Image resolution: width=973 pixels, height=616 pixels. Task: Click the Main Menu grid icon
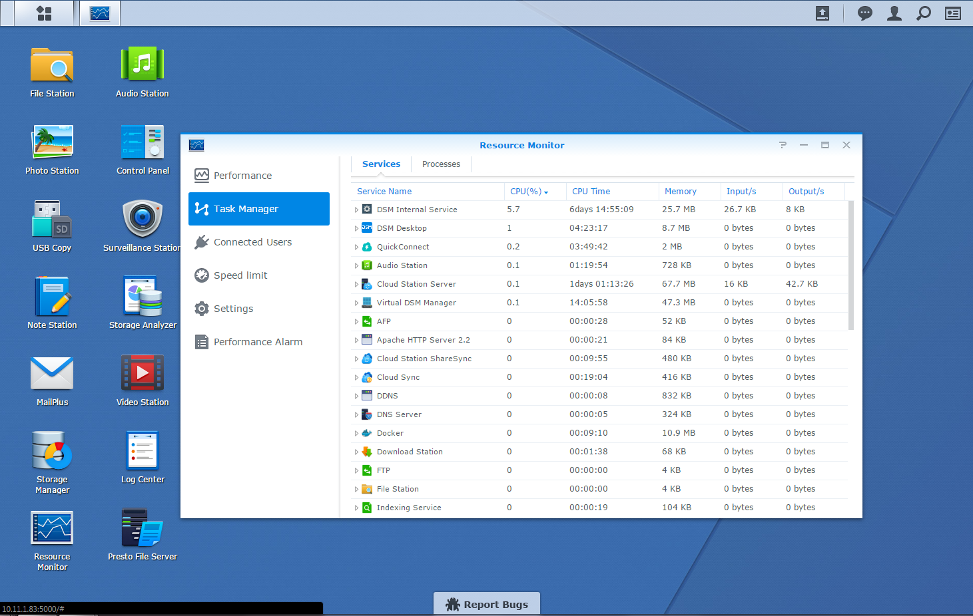tap(44, 13)
